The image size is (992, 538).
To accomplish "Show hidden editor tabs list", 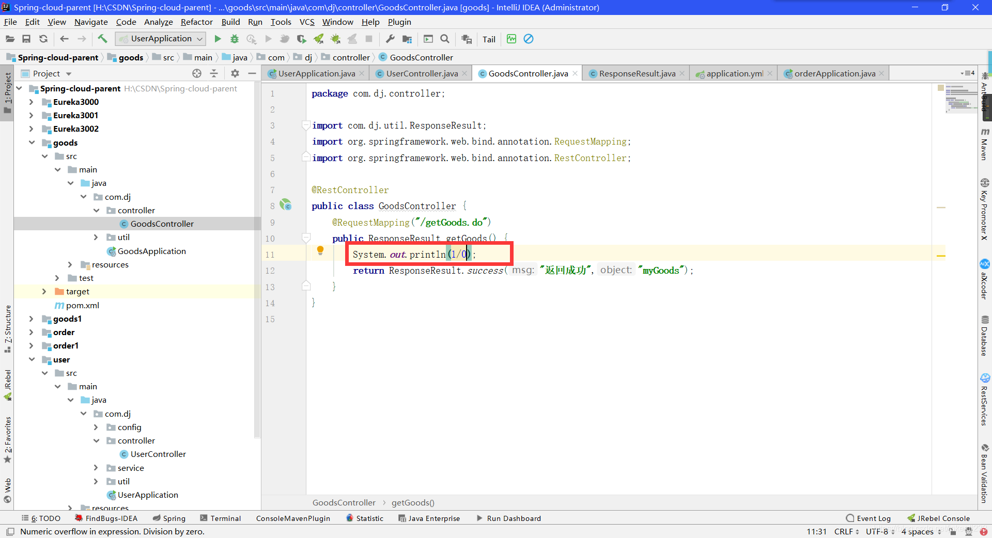I will [x=968, y=73].
